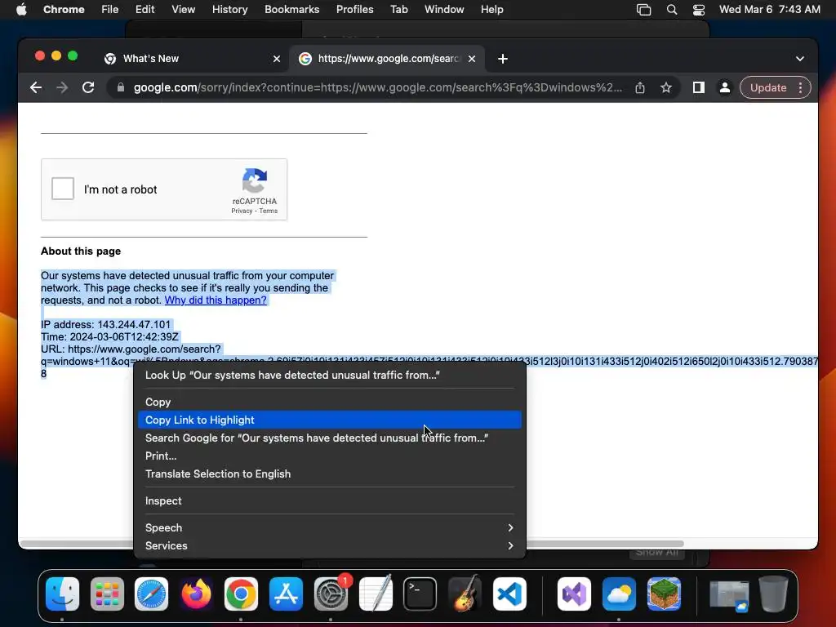Open the Window menu
The height and width of the screenshot is (627, 836).
444,9
